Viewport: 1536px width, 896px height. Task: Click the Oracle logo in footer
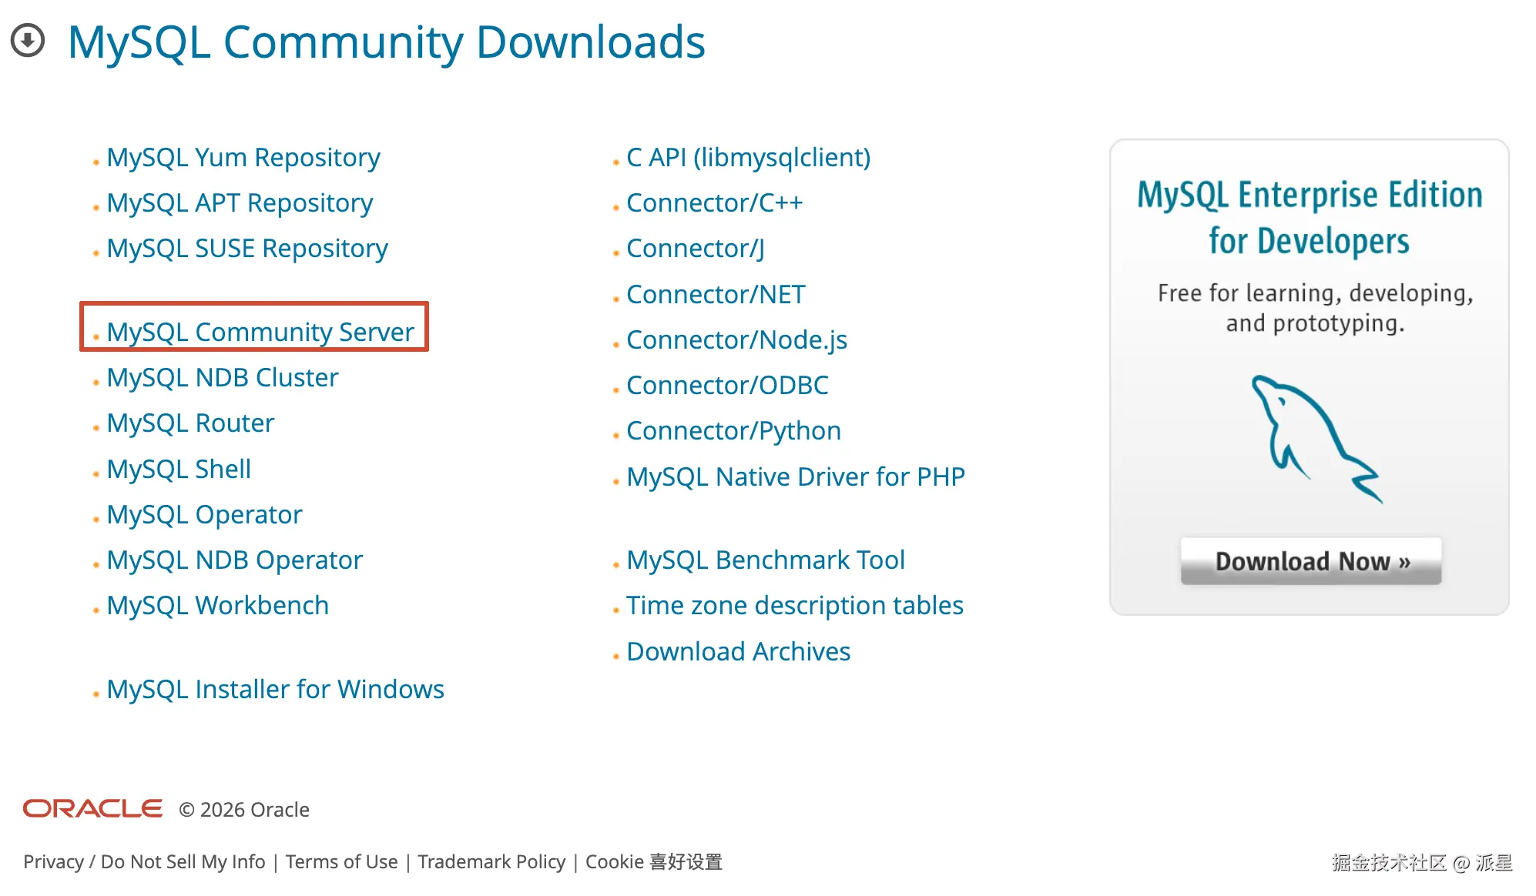coord(92,809)
